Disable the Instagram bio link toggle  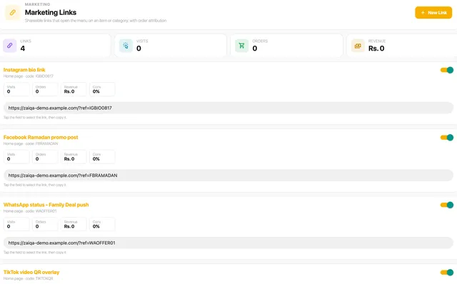[x=447, y=70]
